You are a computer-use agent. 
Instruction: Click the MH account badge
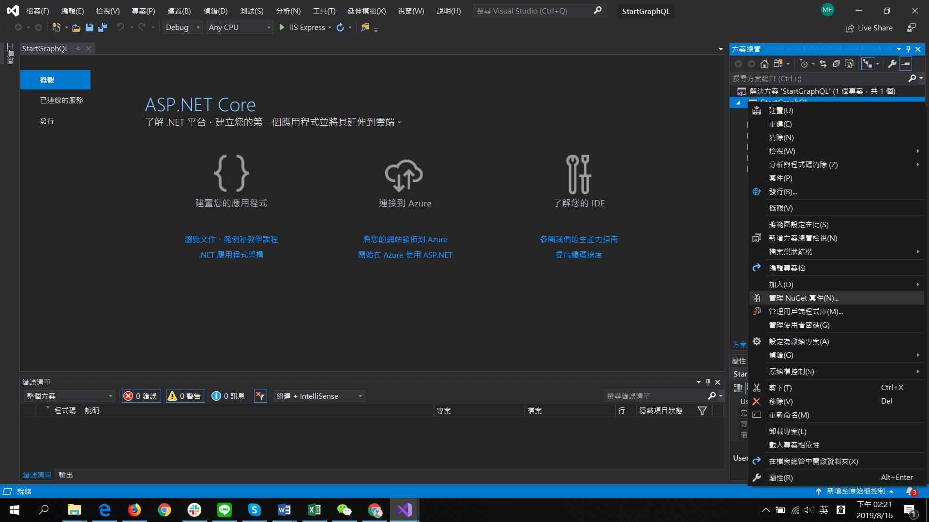tap(827, 10)
